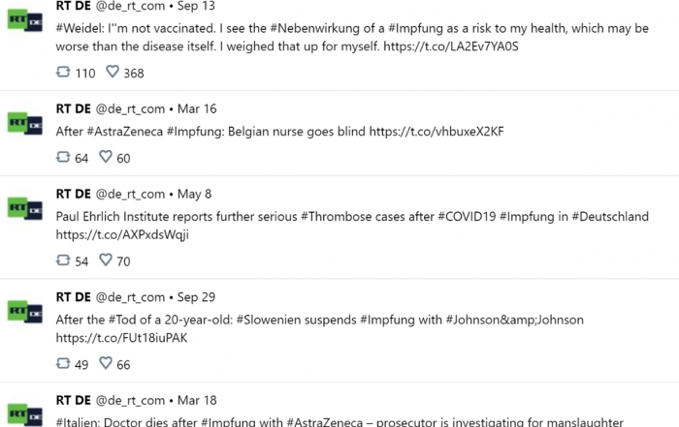
Task: Open the t.co/FUt18iuPAK link
Action: pos(121,338)
